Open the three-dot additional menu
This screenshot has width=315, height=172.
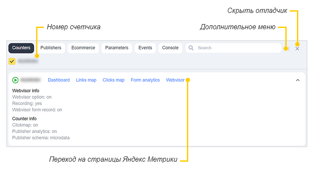289,49
